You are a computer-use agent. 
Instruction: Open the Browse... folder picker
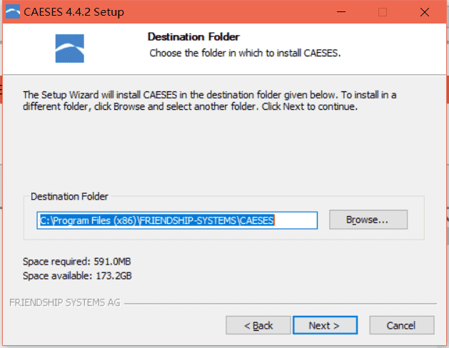[368, 220]
